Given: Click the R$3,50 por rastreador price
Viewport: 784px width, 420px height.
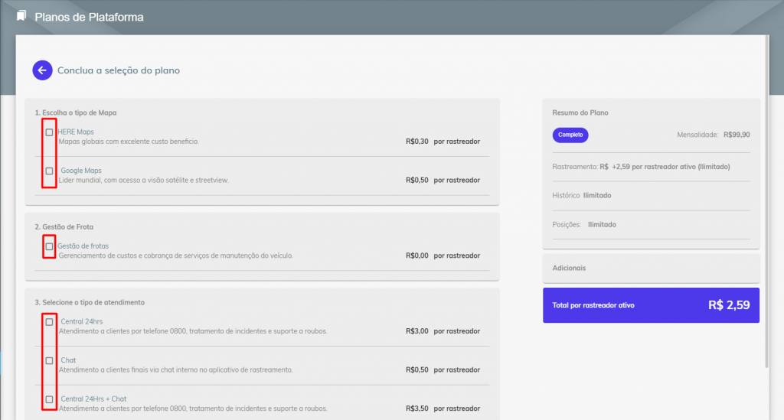Looking at the screenshot, I should [443, 409].
